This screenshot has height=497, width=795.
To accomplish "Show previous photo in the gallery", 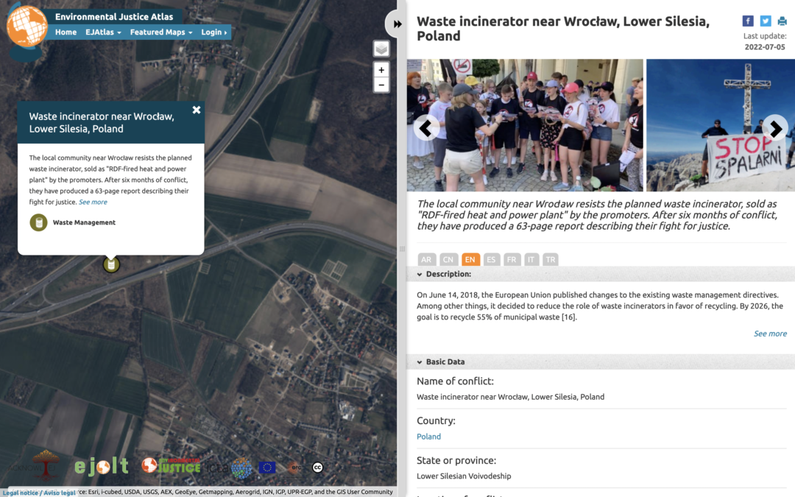I will 426,128.
